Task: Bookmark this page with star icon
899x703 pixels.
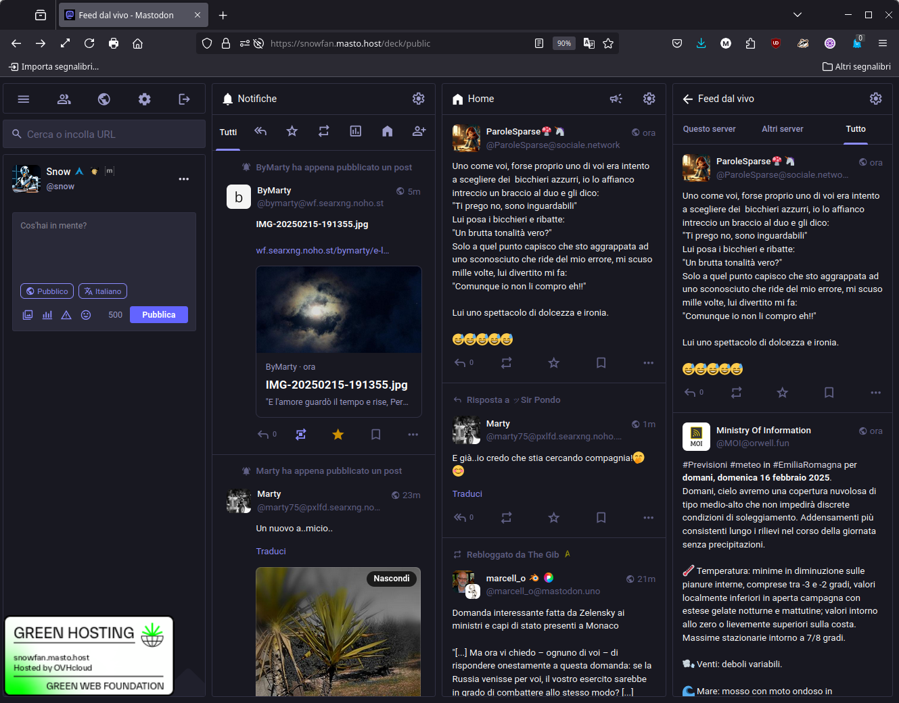Action: pos(608,43)
